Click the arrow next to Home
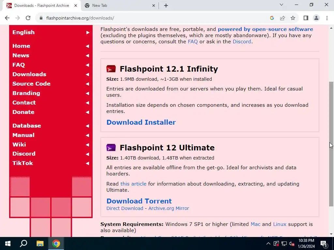This screenshot has height=250, width=334. point(87,46)
